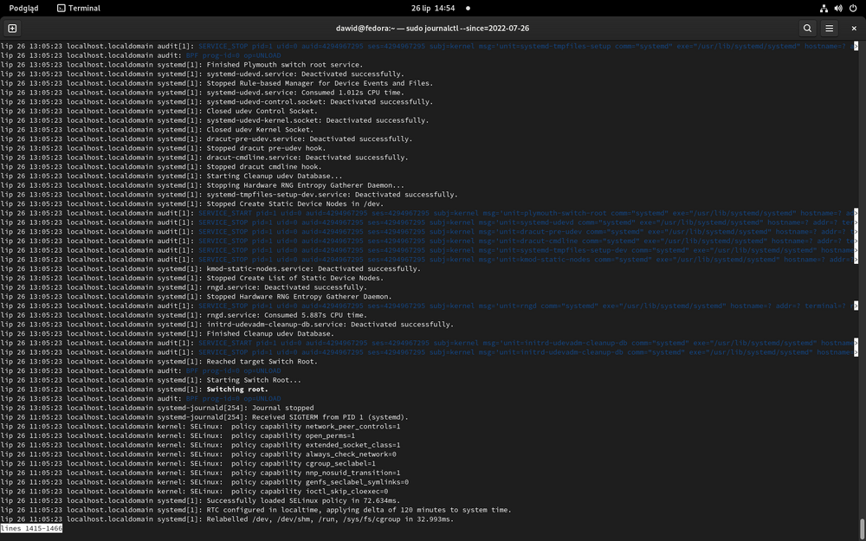Open the power icon system menu
Image resolution: width=866 pixels, height=541 pixels.
click(x=851, y=8)
